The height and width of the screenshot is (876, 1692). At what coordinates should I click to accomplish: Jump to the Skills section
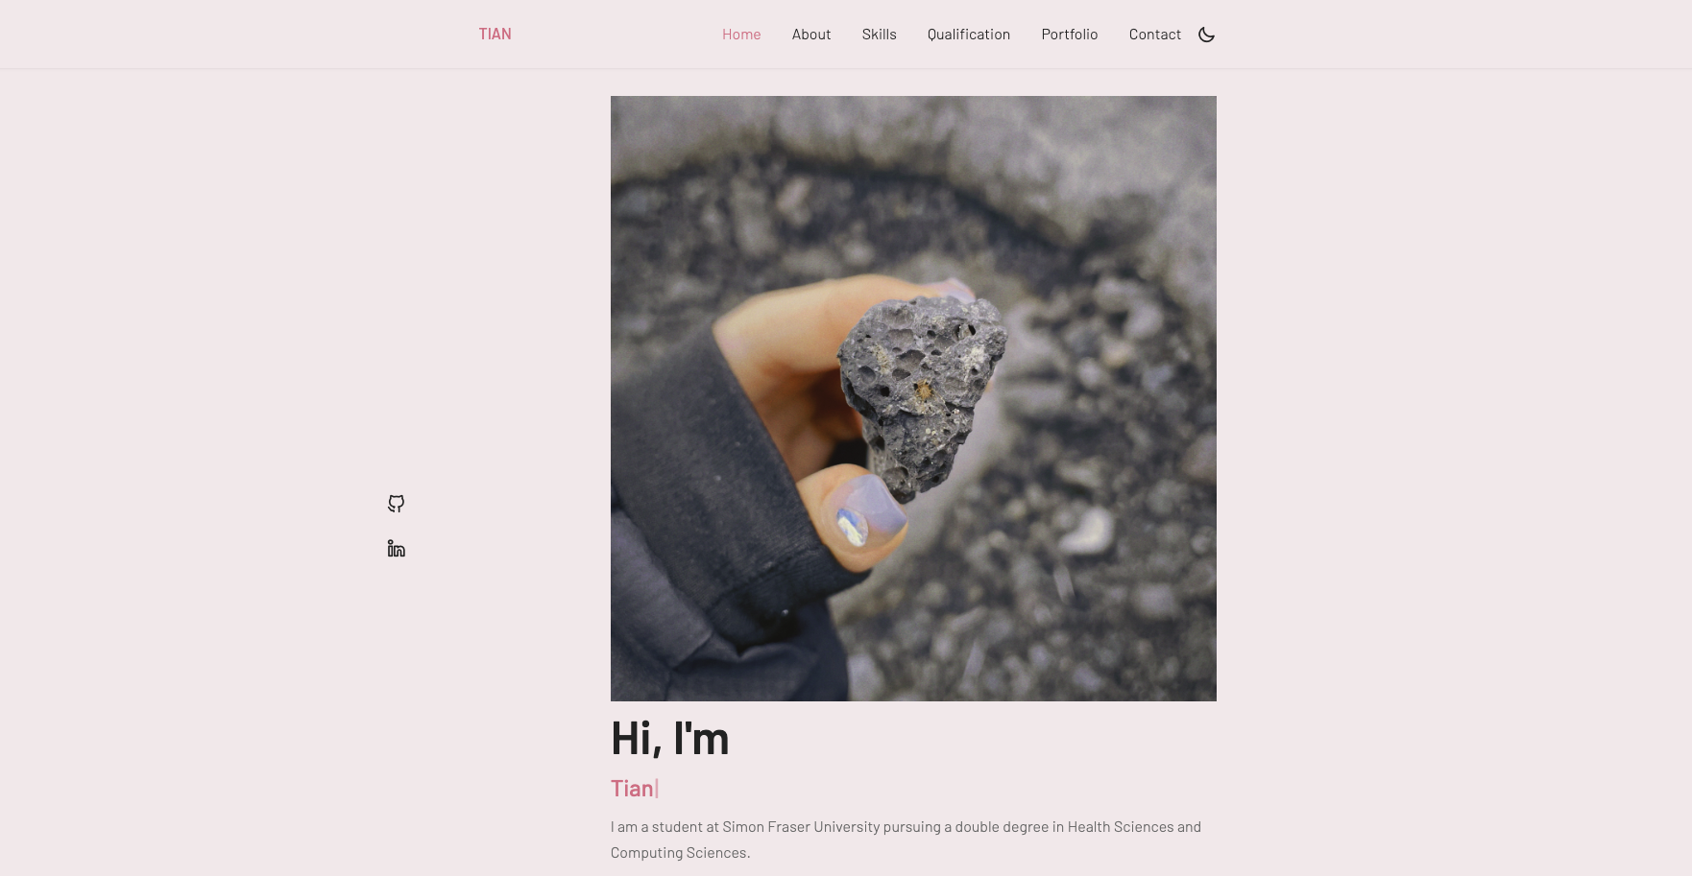coord(879,35)
